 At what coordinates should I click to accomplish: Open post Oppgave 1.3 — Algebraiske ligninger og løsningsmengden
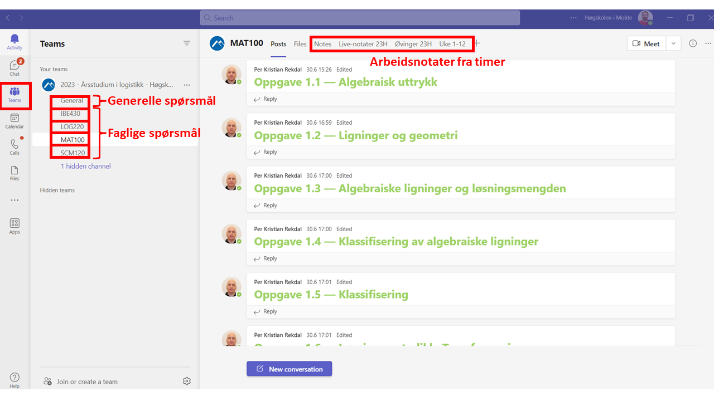click(410, 188)
